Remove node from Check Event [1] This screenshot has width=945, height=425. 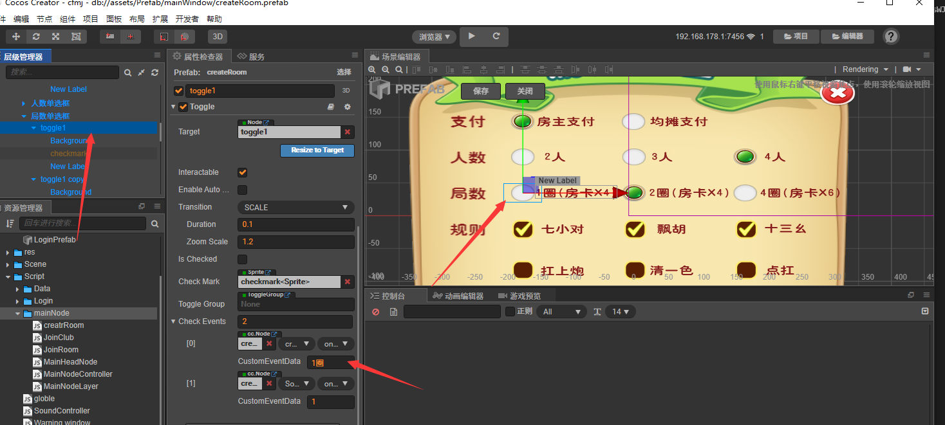pos(270,384)
